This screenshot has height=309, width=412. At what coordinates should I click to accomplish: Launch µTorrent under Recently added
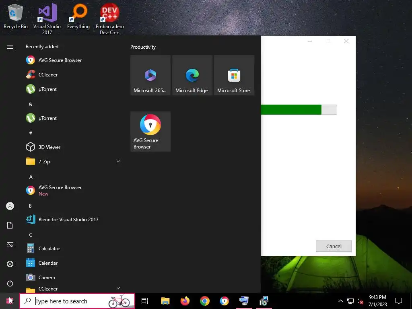[x=74, y=89]
